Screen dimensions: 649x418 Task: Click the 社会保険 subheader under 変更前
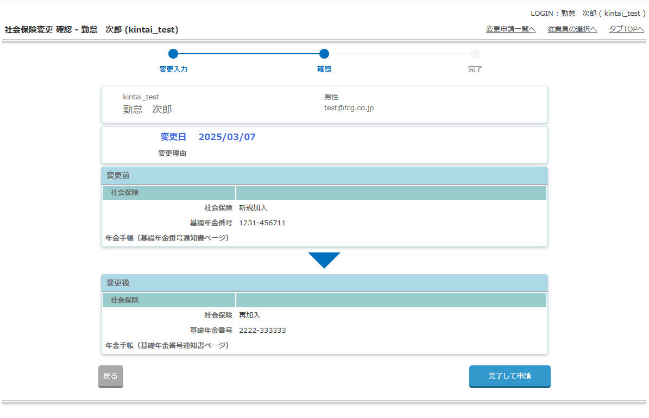point(125,193)
